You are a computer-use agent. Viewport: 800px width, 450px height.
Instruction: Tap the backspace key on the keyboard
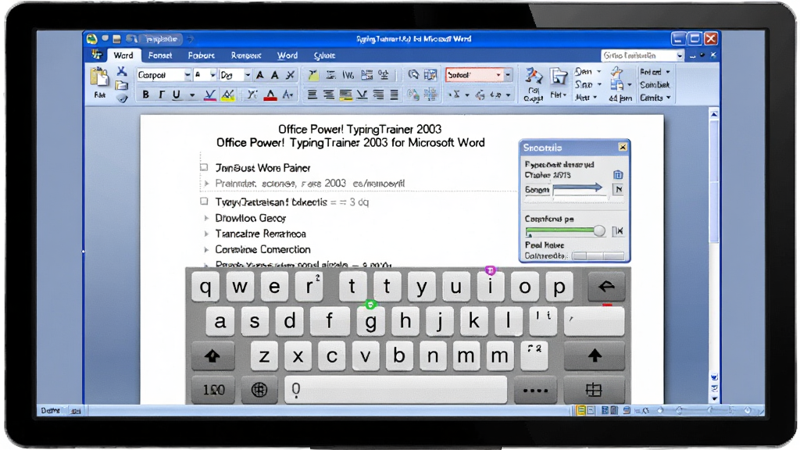click(x=606, y=287)
